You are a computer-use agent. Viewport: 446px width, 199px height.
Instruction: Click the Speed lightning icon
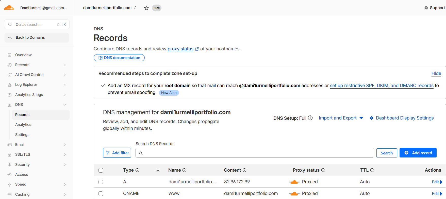(10, 185)
